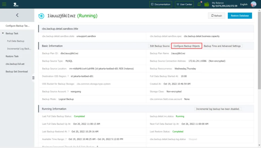The image size is (261, 148).
Task: Click Configure Backup Objects
Action: pos(186,46)
